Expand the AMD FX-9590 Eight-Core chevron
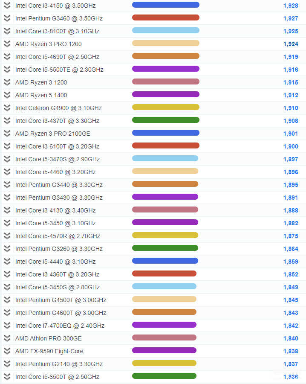Screen dimensions: 306x384 click(7, 351)
